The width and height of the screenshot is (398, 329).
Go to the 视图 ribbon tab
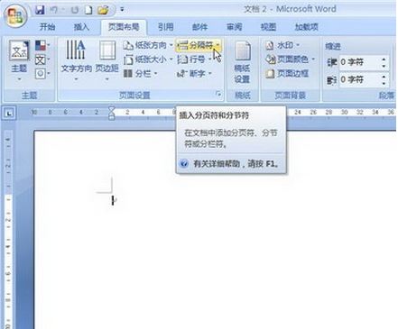268,27
